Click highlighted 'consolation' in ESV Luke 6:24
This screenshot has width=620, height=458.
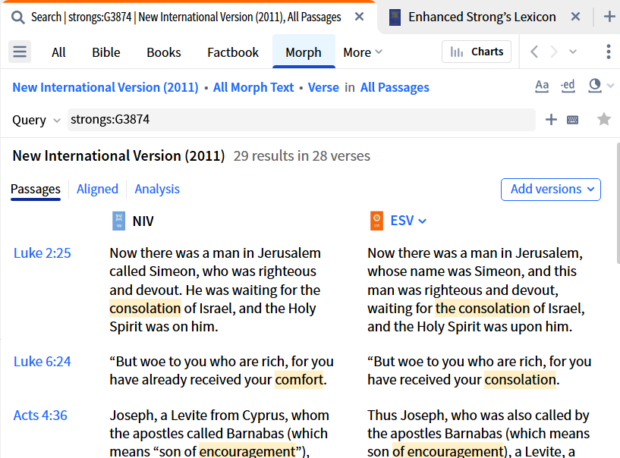520,380
